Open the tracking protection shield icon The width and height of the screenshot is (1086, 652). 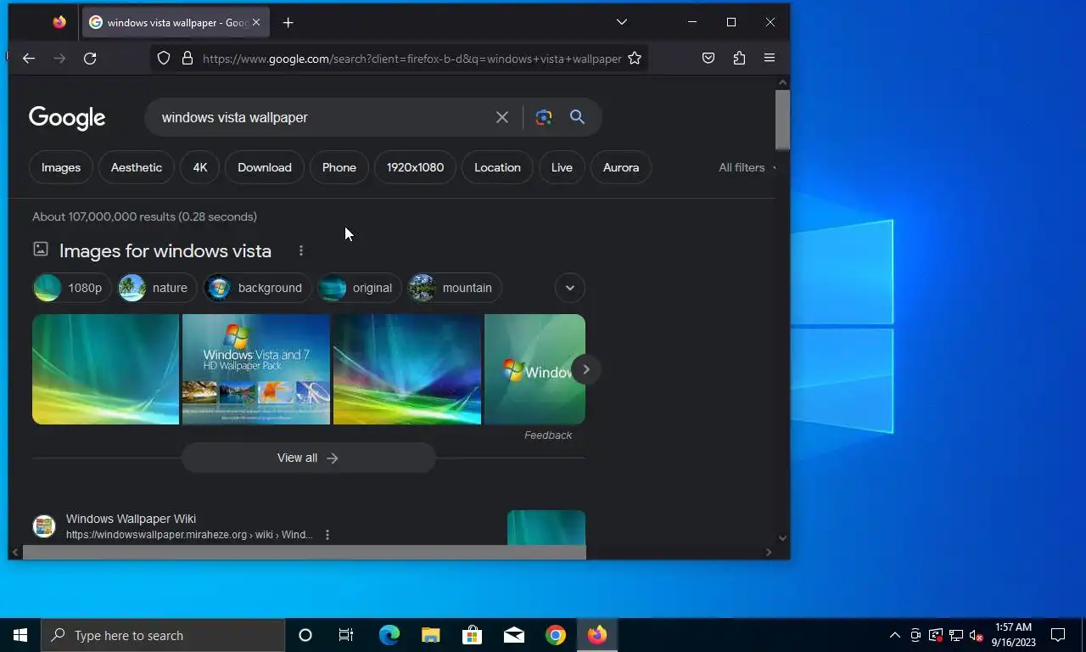(x=164, y=58)
